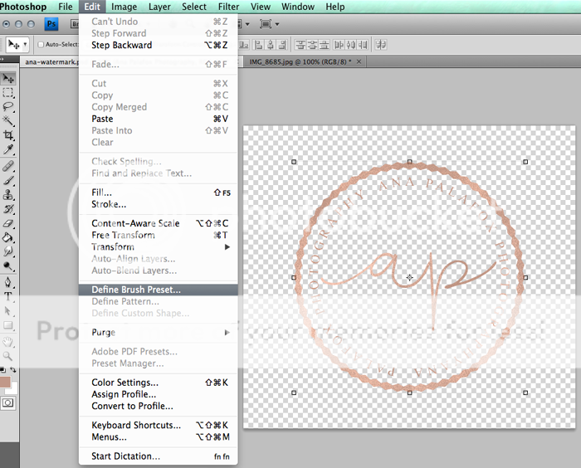
Task: Choose Free Transform from Edit menu
Action: pyautogui.click(x=159, y=235)
